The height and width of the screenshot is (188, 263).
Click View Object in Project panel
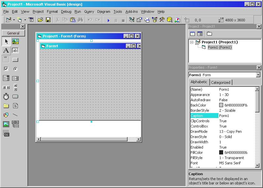coord(200,34)
